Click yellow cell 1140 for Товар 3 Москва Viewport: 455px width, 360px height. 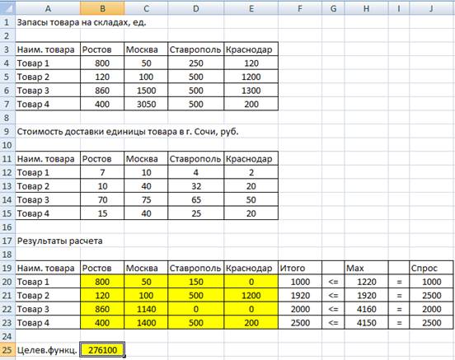point(146,309)
